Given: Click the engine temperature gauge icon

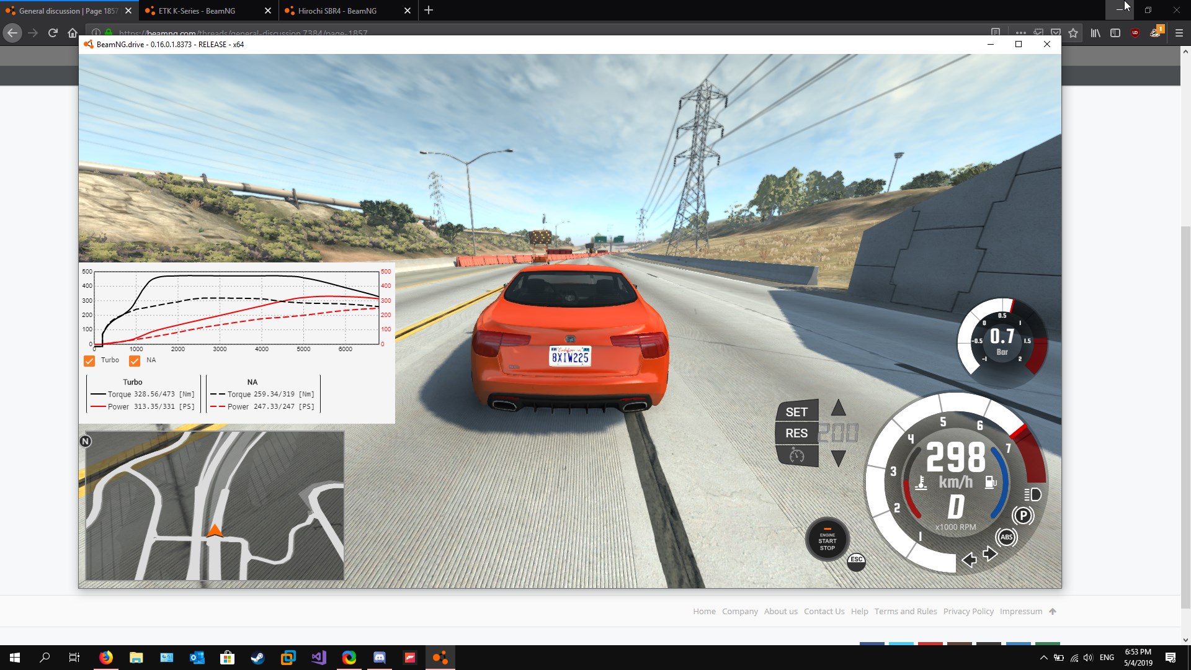Looking at the screenshot, I should (x=921, y=483).
